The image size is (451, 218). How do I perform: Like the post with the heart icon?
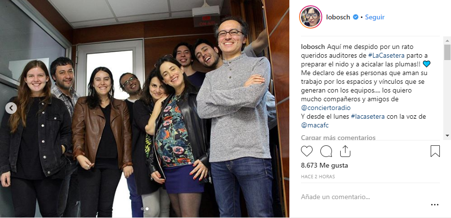[x=307, y=151]
